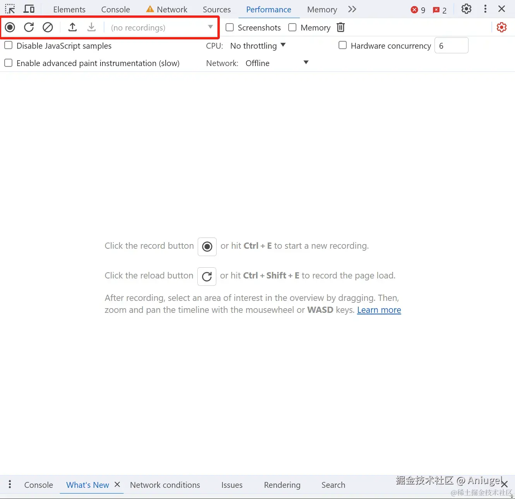Switch to the Memory panel tab
The image size is (515, 499).
point(322,9)
